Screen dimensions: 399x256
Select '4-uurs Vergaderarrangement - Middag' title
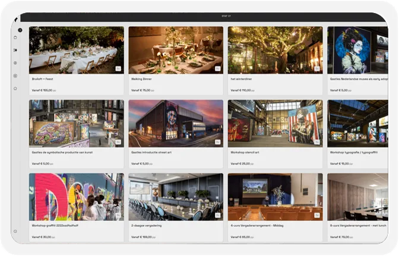coord(257,226)
